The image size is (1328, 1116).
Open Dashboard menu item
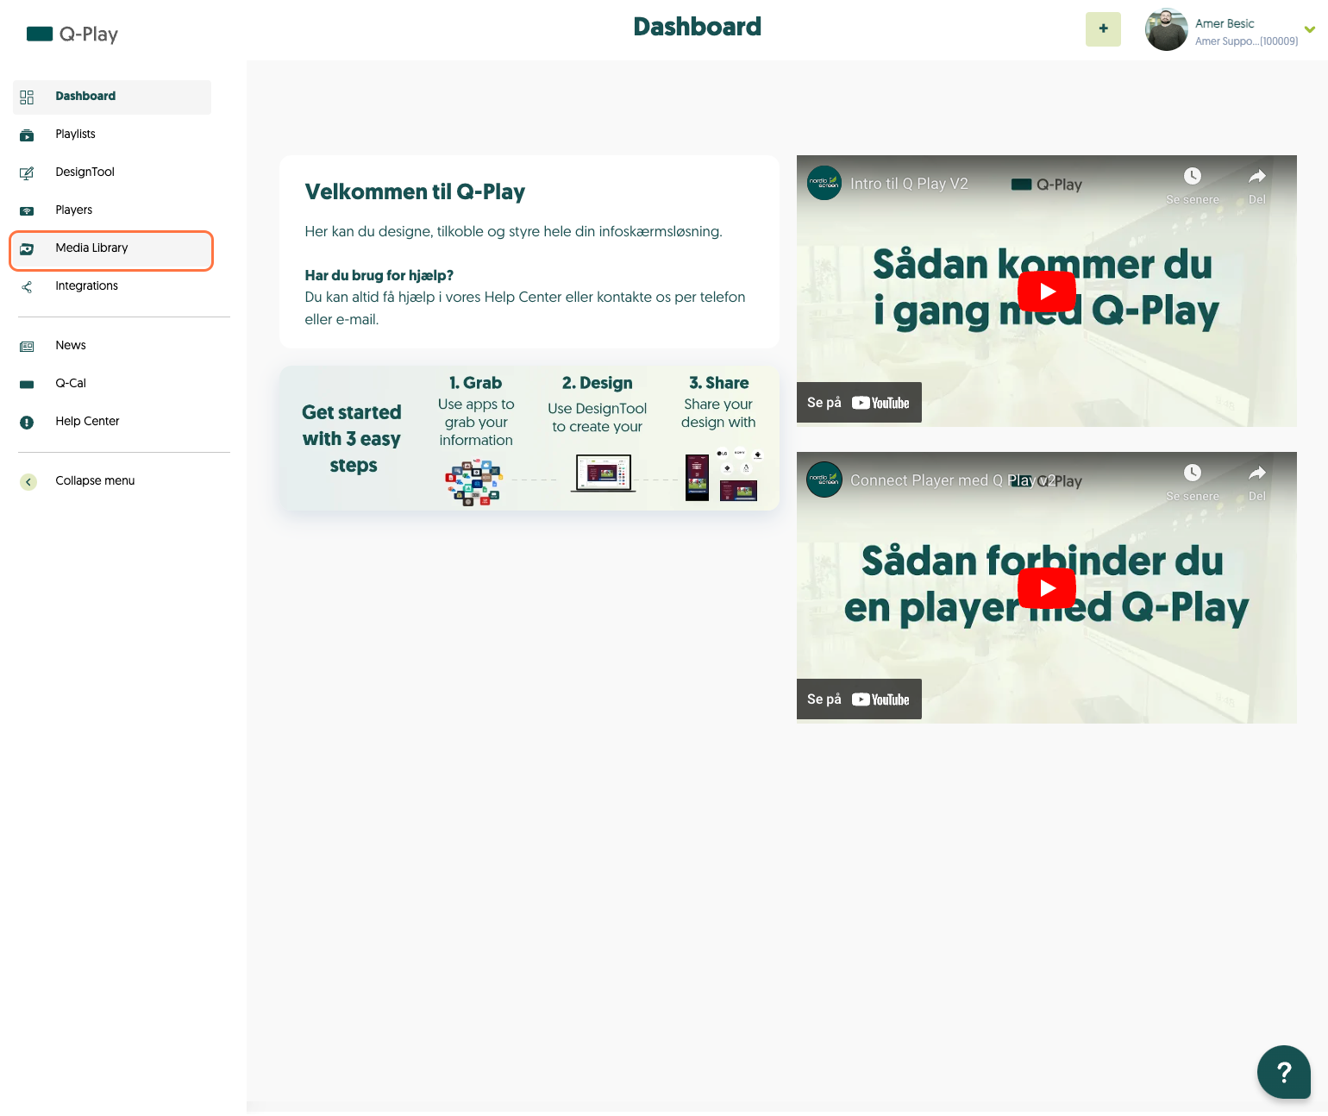(112, 97)
